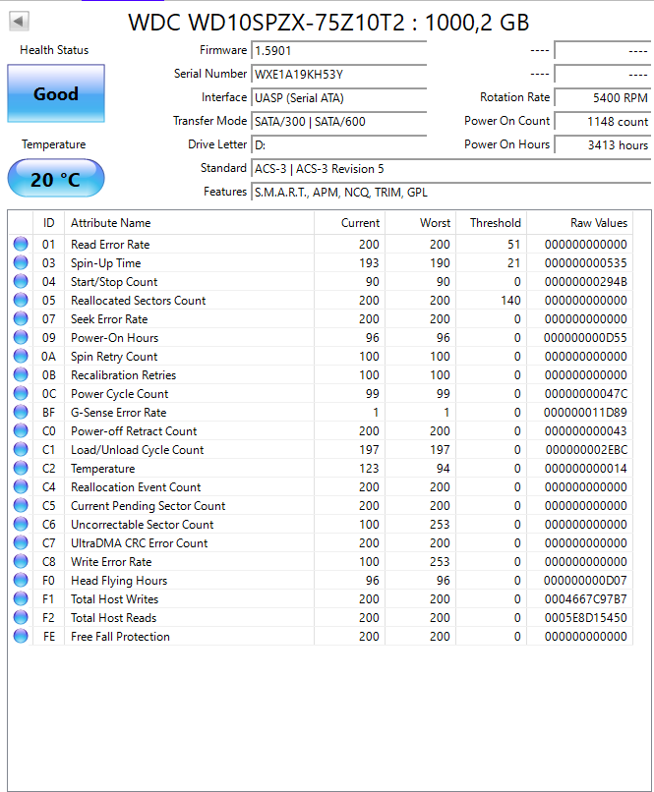Viewport: 654px width, 792px height.
Task: Click threshold value 51
Action: [x=514, y=245]
